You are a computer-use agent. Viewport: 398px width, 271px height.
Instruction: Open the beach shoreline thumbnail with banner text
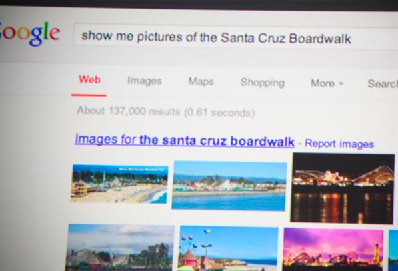click(119, 184)
